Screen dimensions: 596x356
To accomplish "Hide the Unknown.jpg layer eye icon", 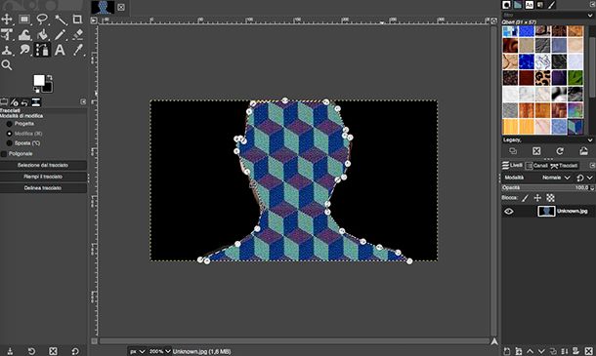I will pos(509,212).
